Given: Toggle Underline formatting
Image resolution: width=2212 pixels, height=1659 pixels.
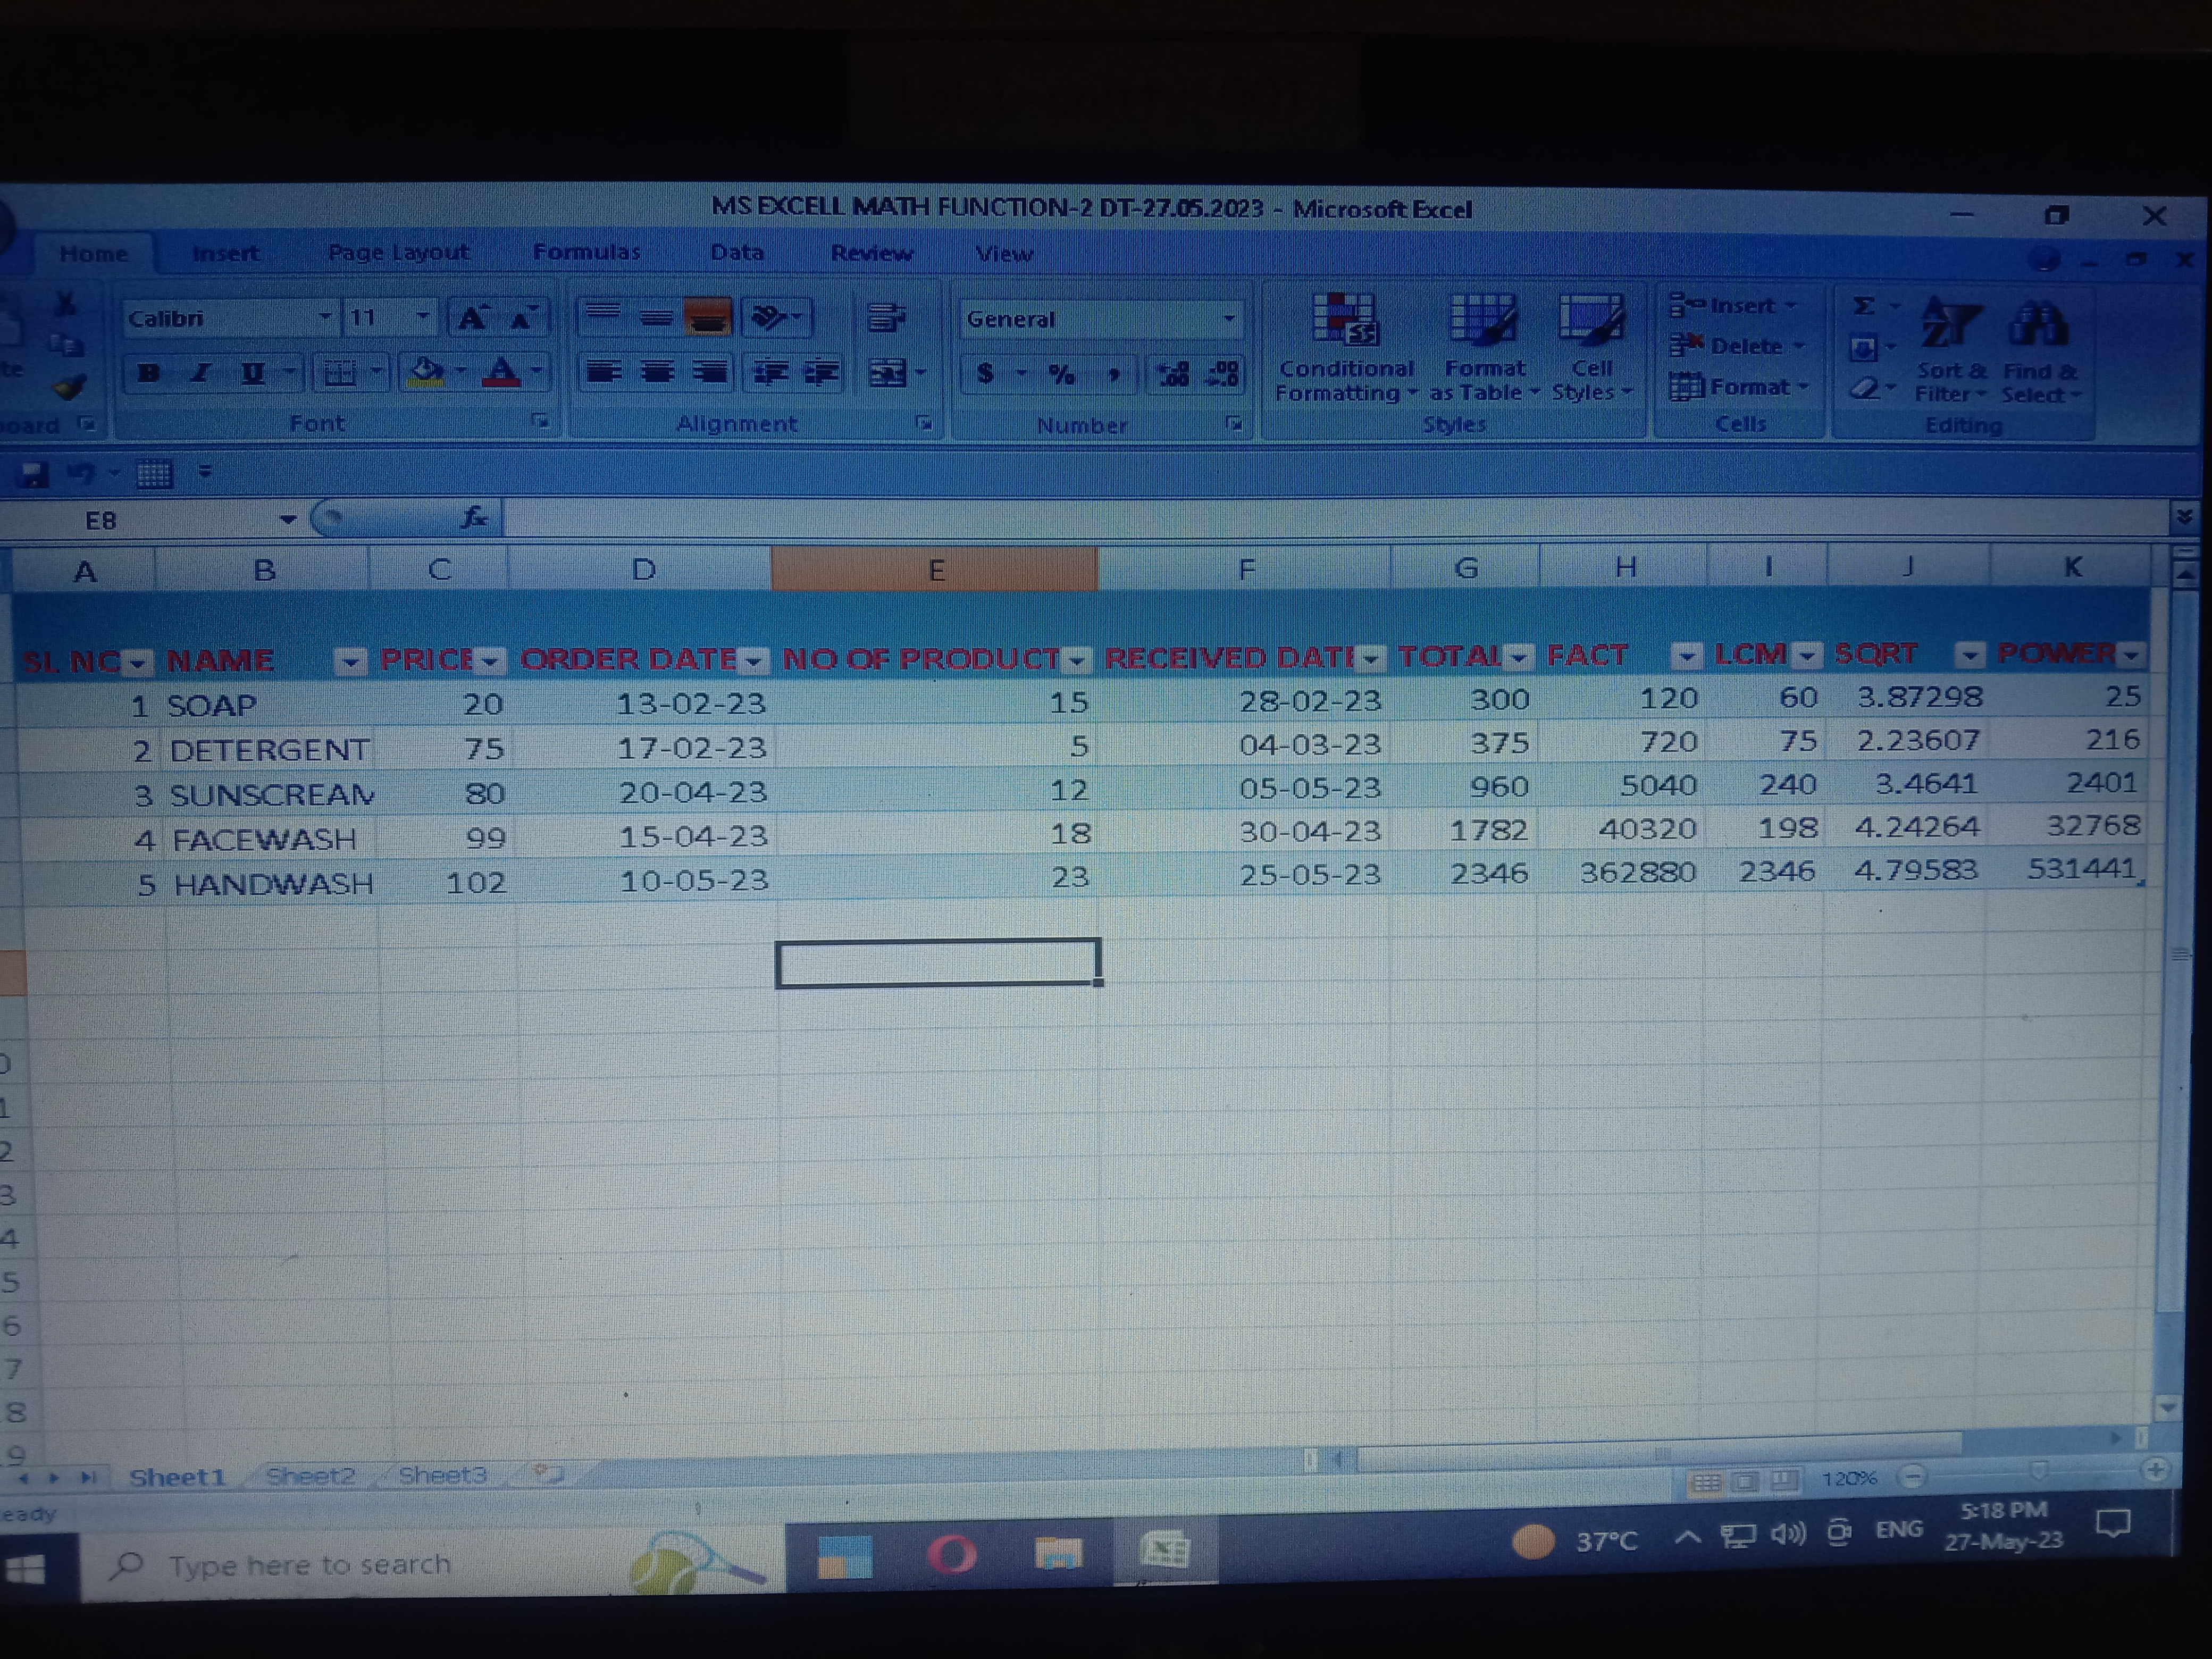Looking at the screenshot, I should click(253, 373).
